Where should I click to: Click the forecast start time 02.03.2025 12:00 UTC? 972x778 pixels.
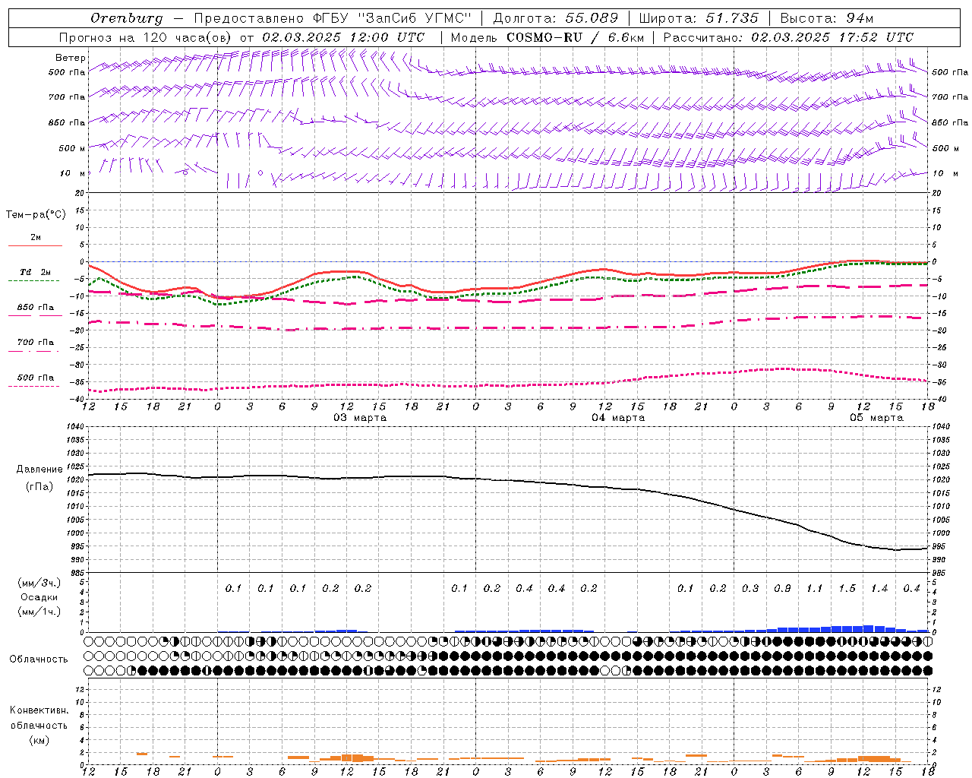(x=343, y=37)
